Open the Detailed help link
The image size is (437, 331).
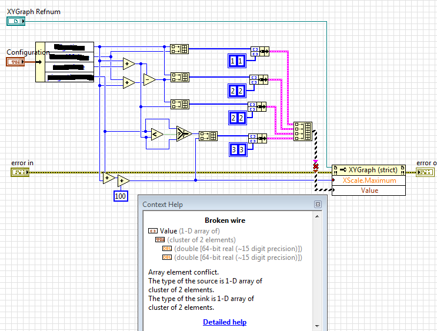225,322
